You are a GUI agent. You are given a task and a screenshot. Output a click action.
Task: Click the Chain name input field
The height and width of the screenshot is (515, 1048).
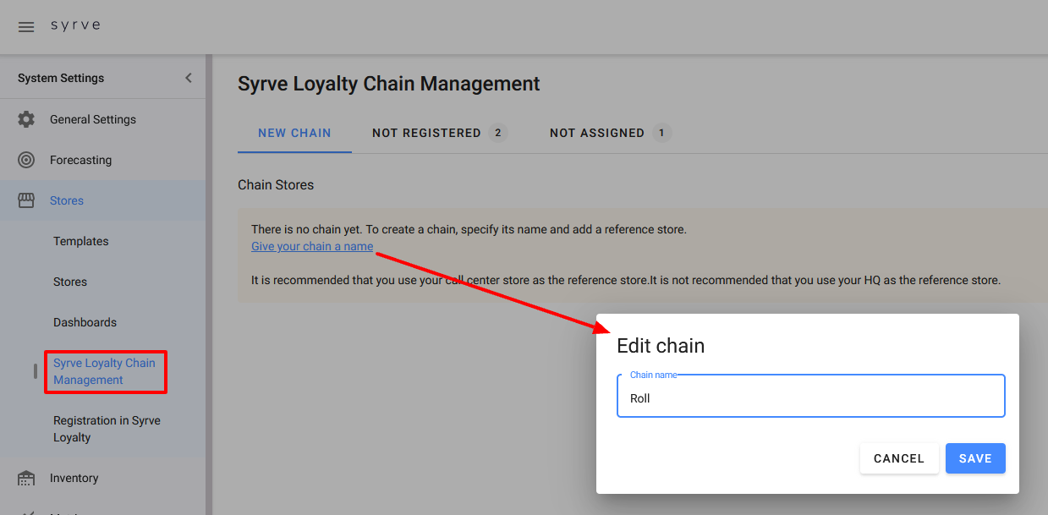point(810,398)
